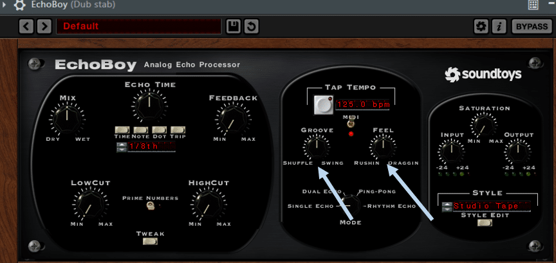Image resolution: width=556 pixels, height=263 pixels.
Task: Select Ping-Pong mode label
Action: click(x=377, y=192)
